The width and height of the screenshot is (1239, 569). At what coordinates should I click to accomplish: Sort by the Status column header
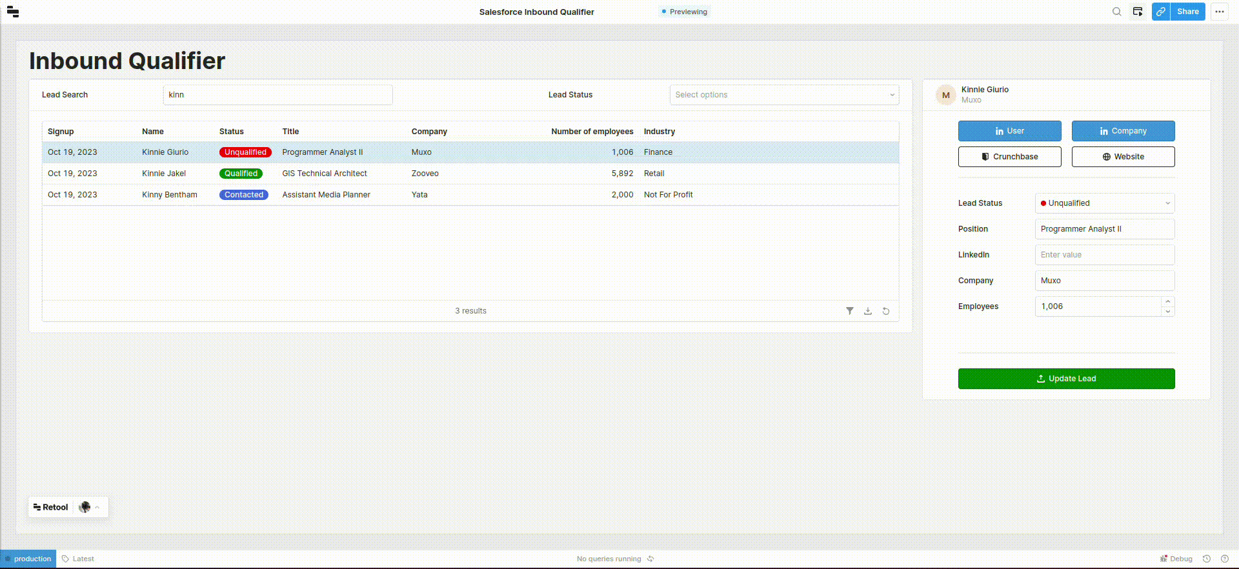click(x=232, y=132)
